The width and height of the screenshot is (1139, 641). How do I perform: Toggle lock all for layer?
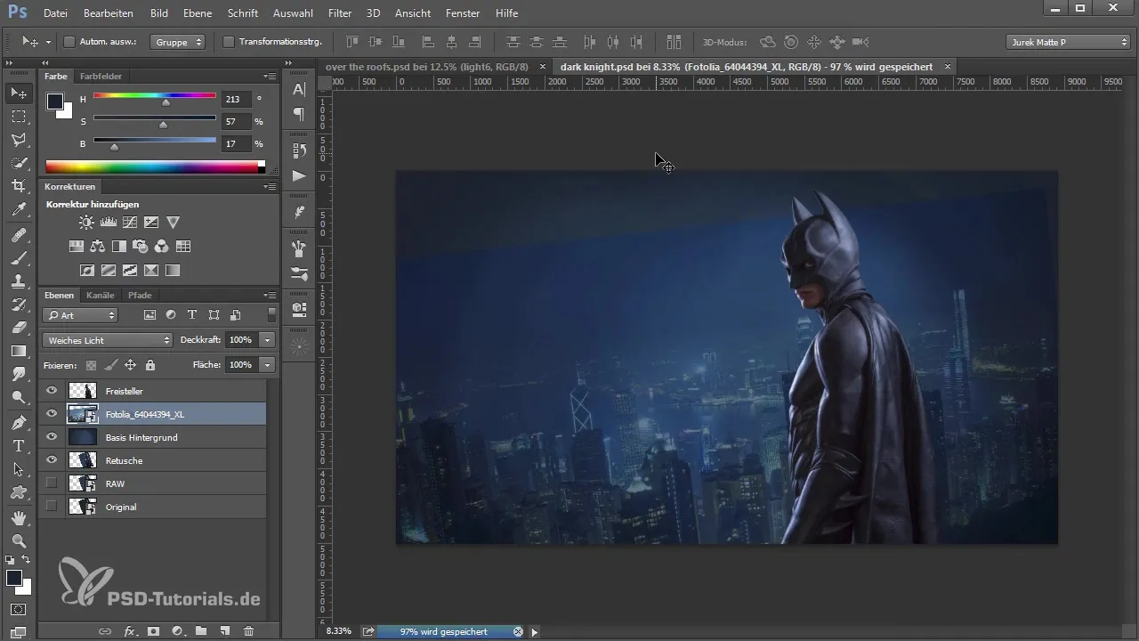tap(149, 365)
